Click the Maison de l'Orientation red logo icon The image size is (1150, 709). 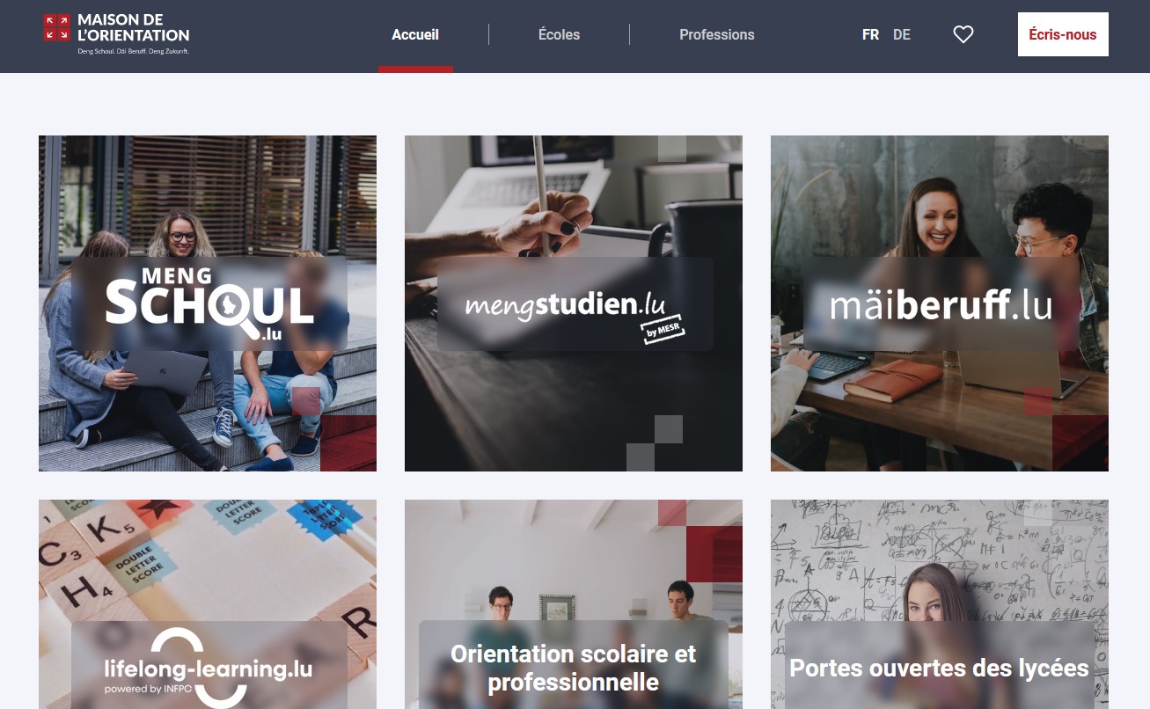pyautogui.click(x=56, y=27)
